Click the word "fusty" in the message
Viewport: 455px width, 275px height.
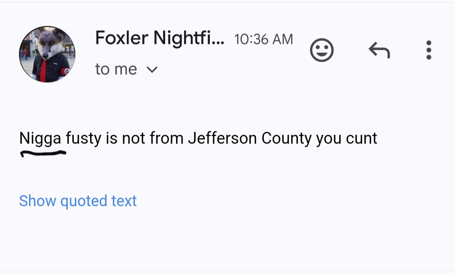83,138
